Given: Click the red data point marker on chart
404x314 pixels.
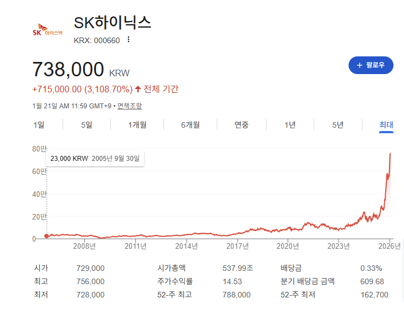Looking at the screenshot, I should pos(47,236).
